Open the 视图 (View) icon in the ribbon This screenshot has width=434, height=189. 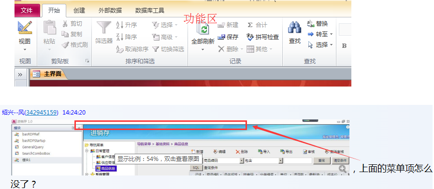(25, 28)
